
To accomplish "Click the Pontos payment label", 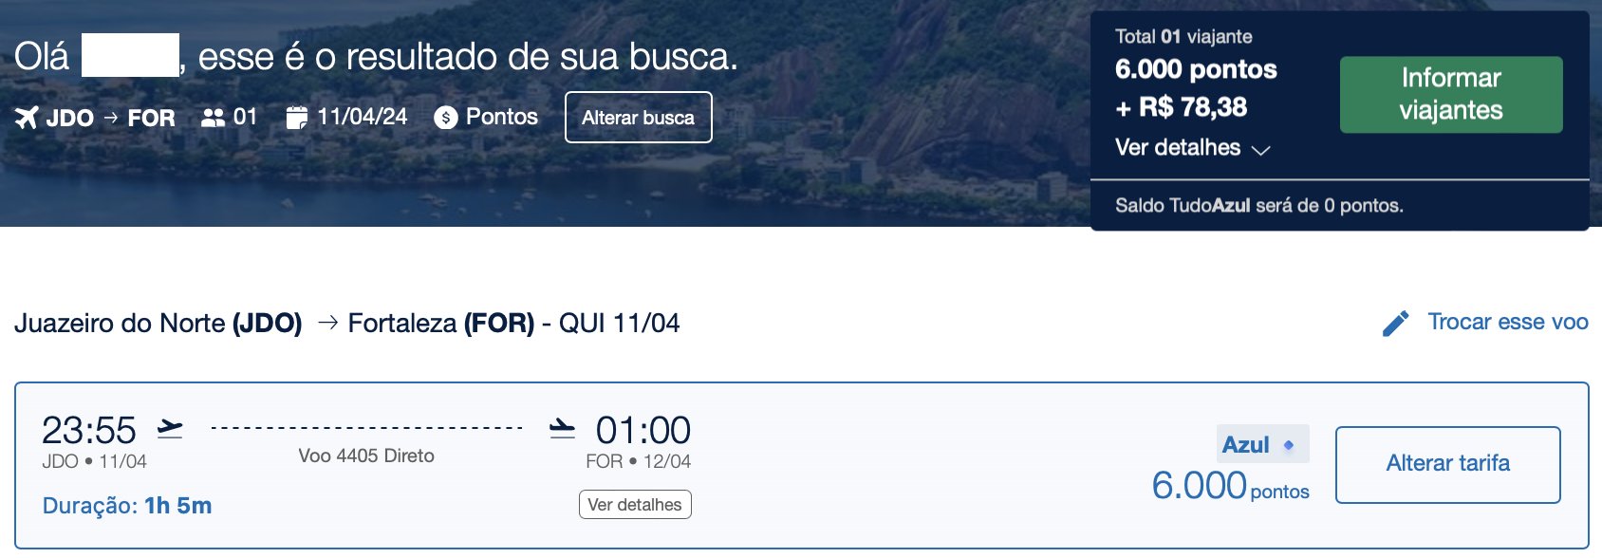I will coord(502,117).
